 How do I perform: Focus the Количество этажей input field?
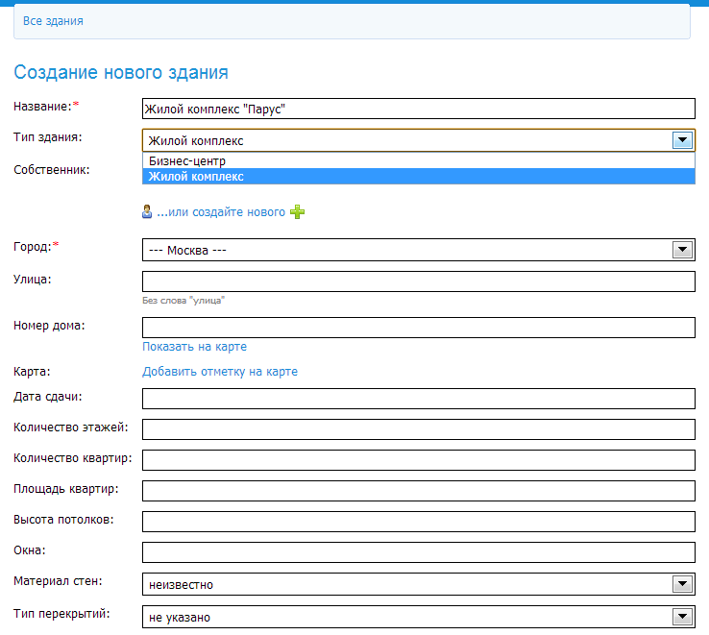[x=419, y=429]
